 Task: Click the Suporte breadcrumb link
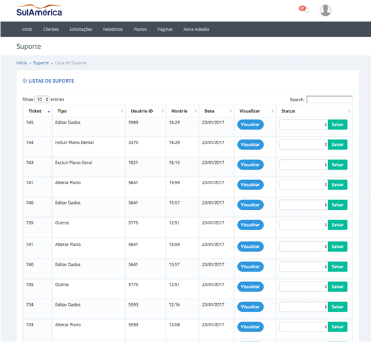[41, 63]
